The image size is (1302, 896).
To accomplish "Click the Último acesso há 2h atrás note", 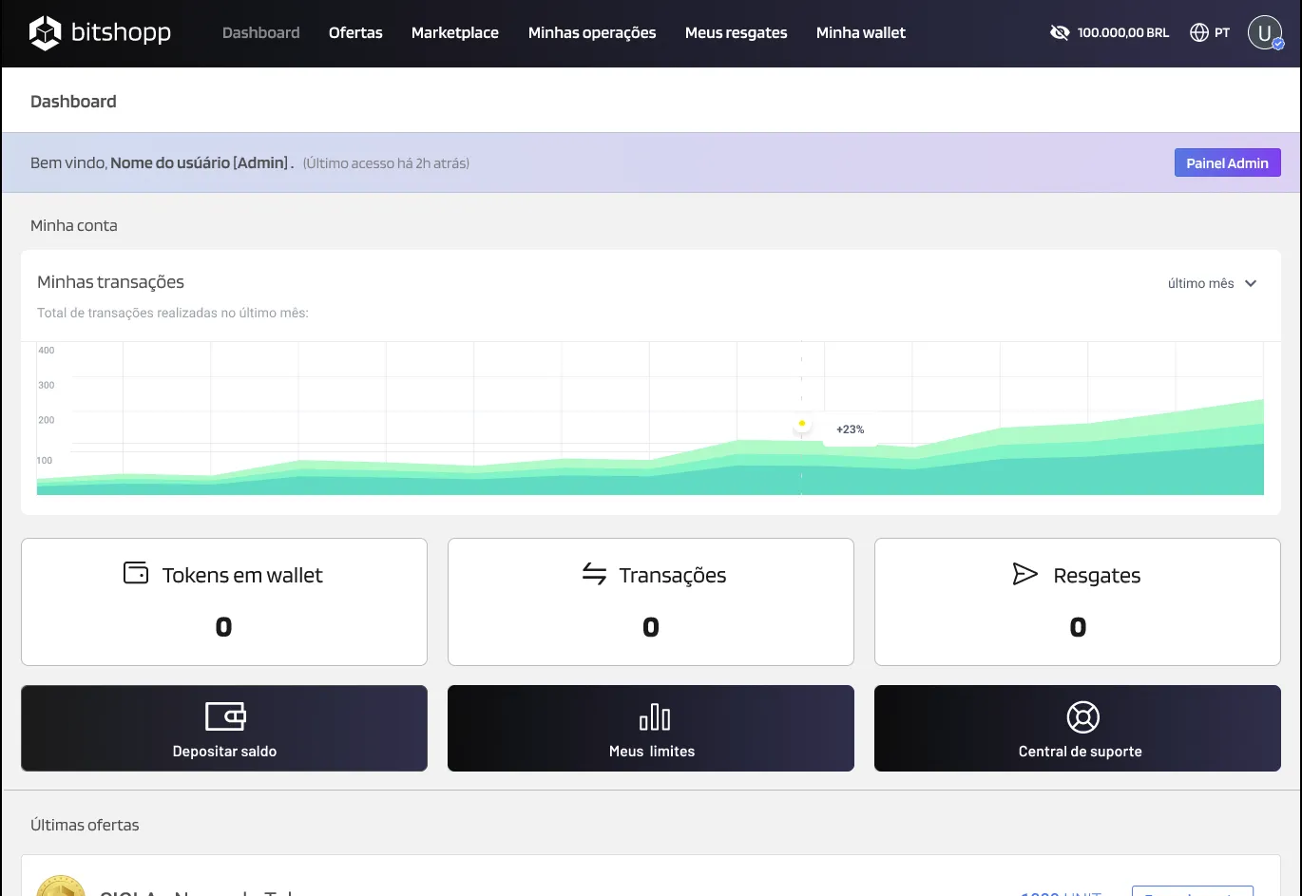I will click(x=386, y=163).
